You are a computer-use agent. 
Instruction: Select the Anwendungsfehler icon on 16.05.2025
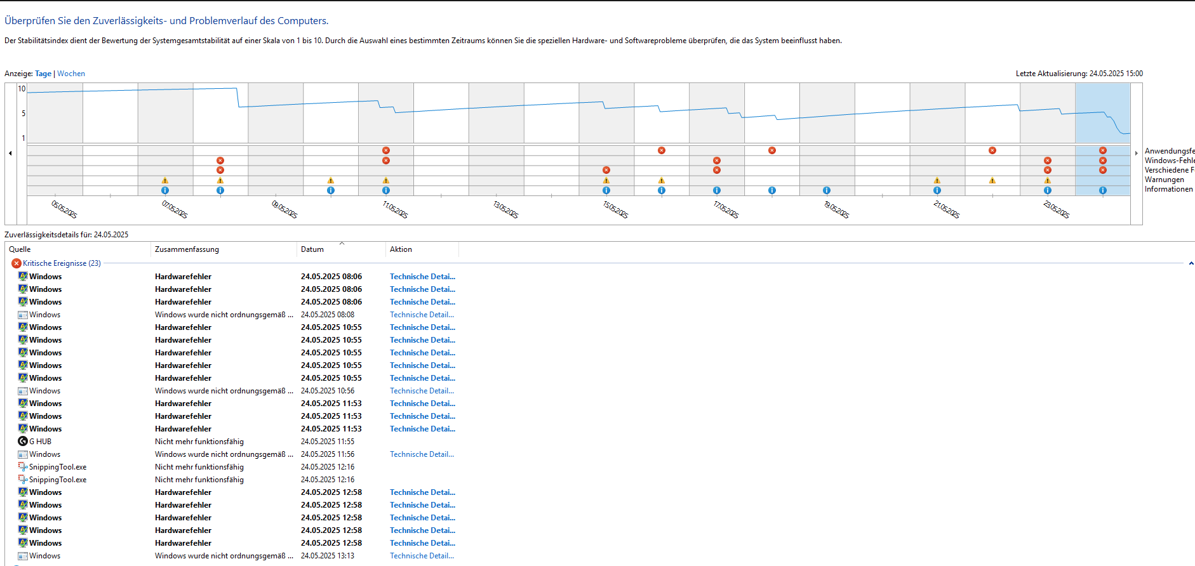pyautogui.click(x=662, y=150)
